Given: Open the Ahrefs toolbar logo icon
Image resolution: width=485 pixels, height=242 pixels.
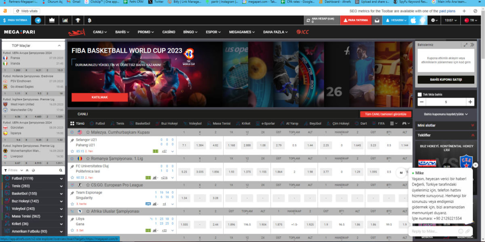Looking at the screenshot, I should tap(5, 11).
